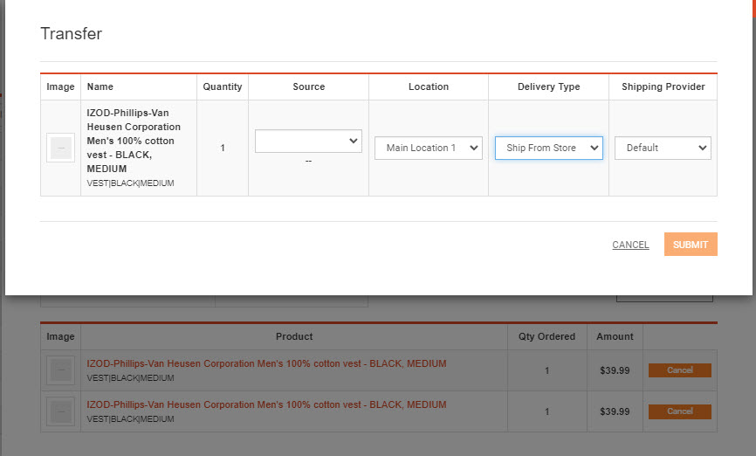Open second IZOD cotton vest product link
This screenshot has width=756, height=456.
click(x=266, y=404)
